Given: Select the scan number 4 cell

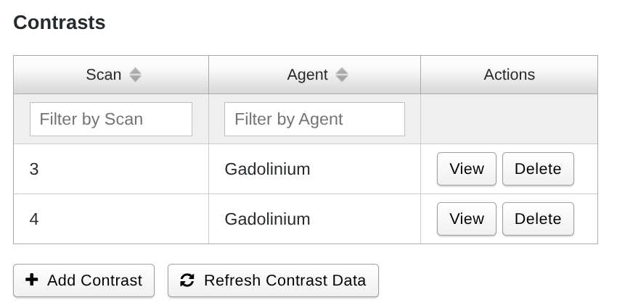Looking at the screenshot, I should [x=34, y=219].
